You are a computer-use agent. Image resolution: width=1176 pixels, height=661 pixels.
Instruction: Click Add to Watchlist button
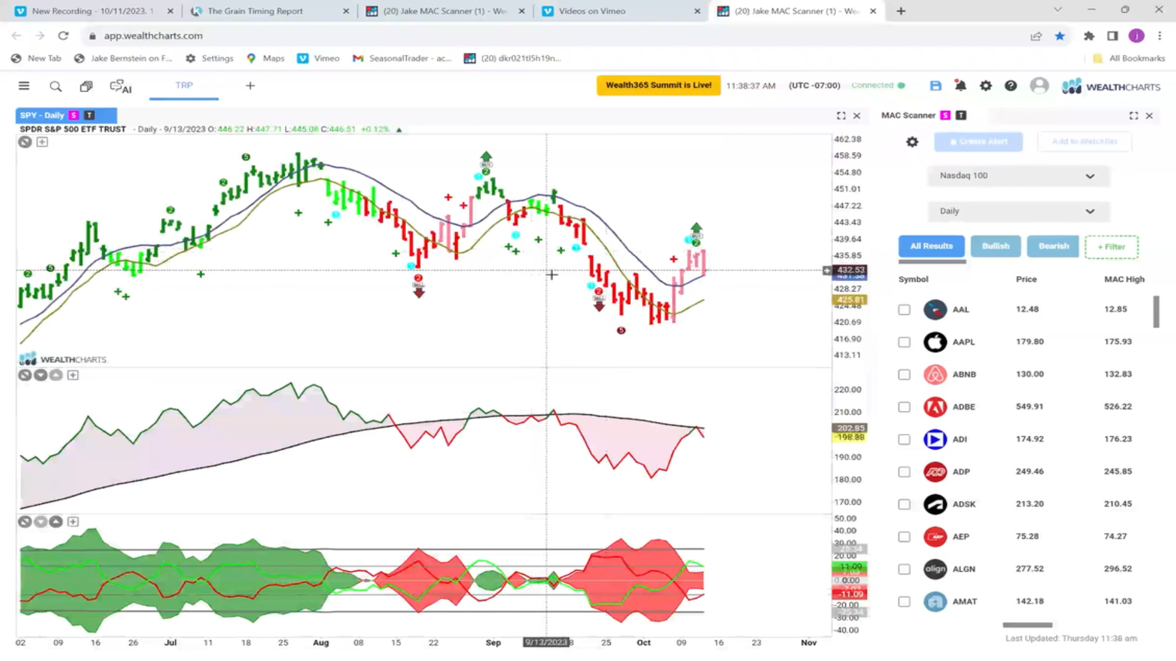[x=1084, y=141]
